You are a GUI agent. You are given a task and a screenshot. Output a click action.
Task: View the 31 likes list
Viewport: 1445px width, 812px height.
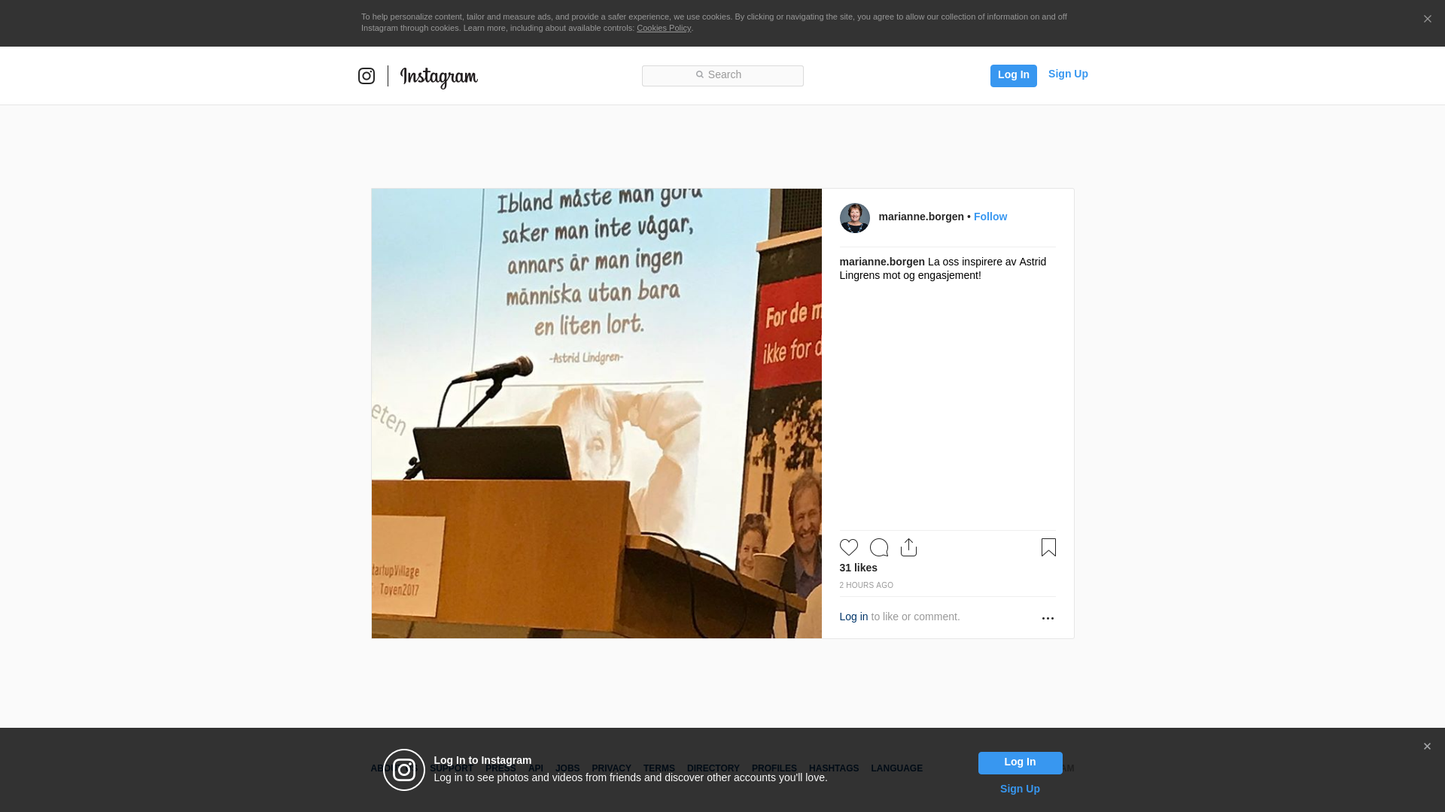point(858,568)
